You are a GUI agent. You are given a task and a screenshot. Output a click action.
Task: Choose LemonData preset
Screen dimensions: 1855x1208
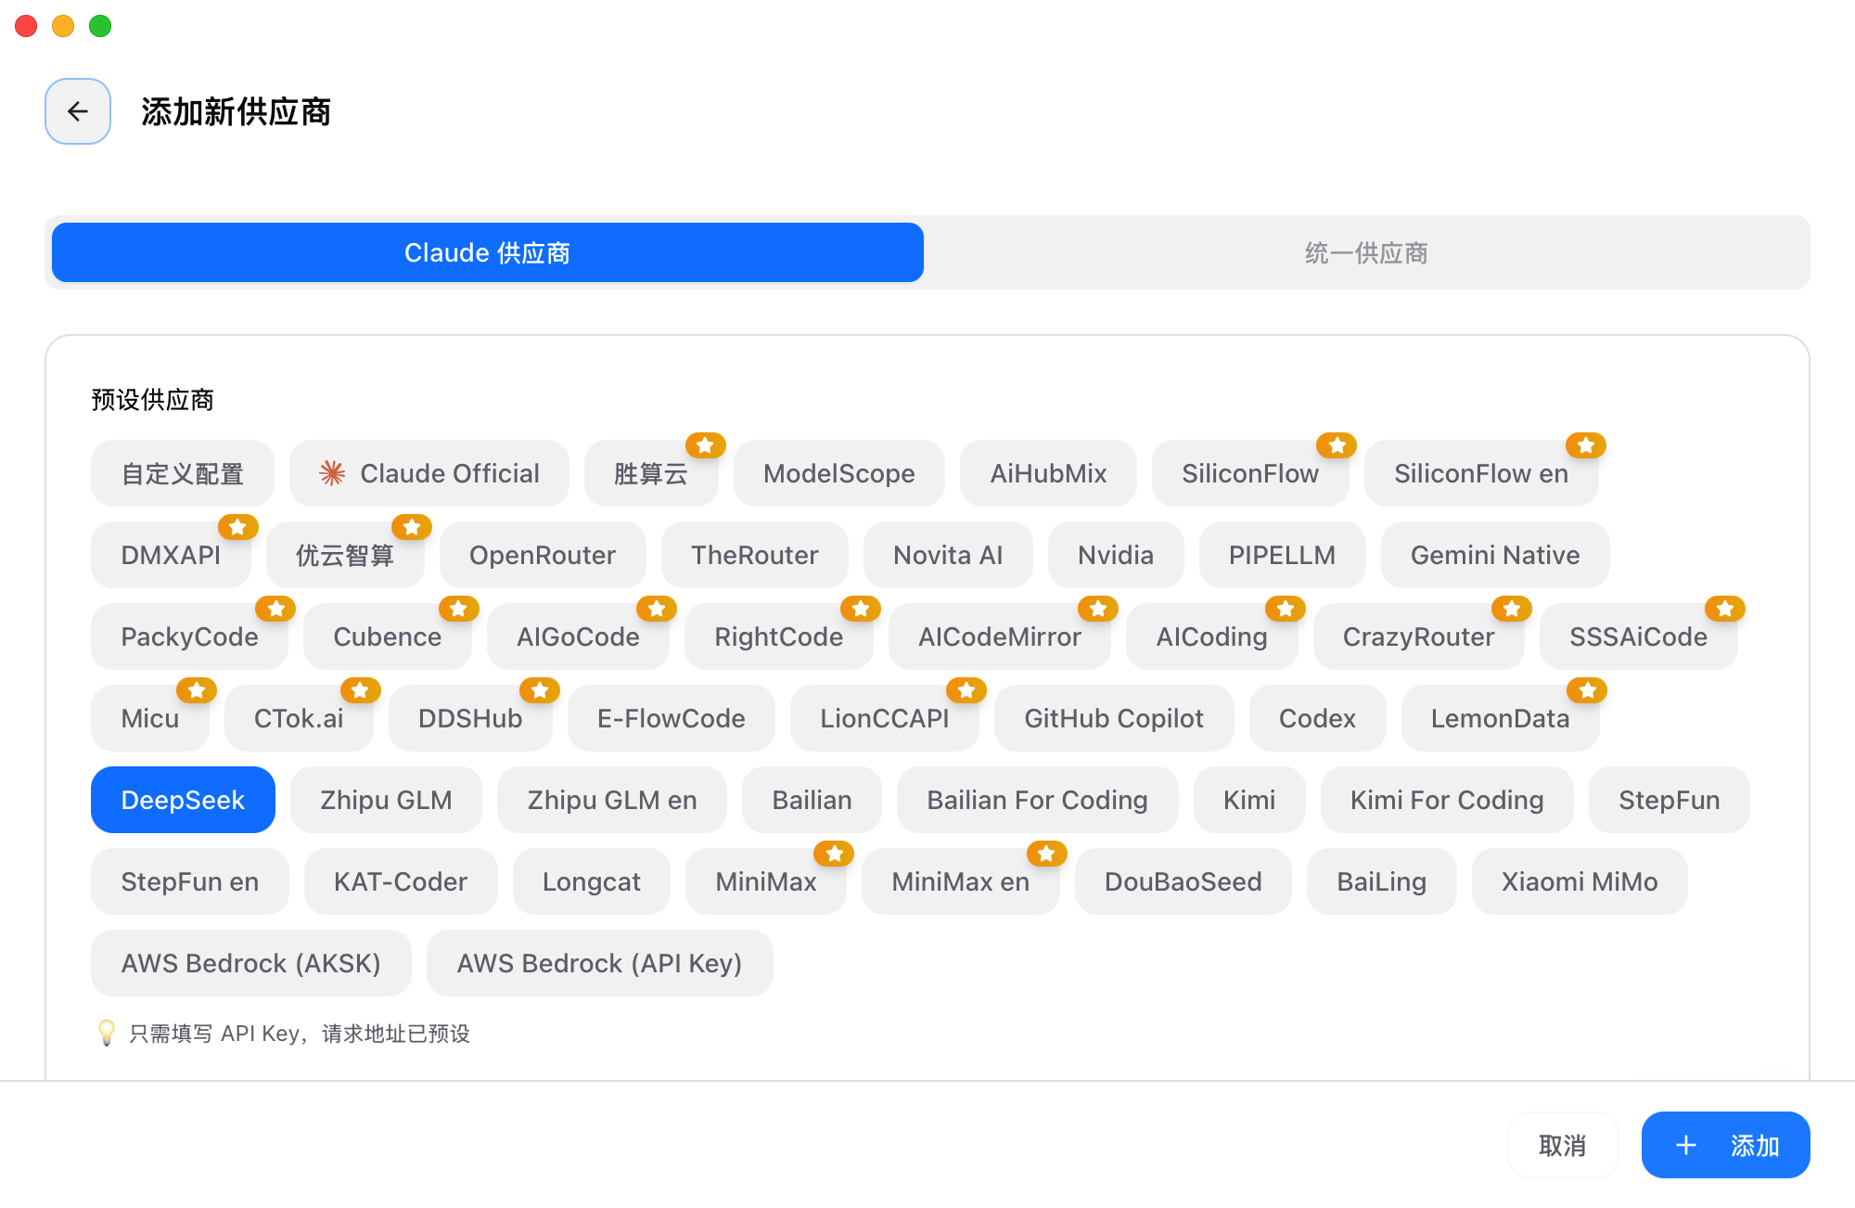pyautogui.click(x=1501, y=718)
